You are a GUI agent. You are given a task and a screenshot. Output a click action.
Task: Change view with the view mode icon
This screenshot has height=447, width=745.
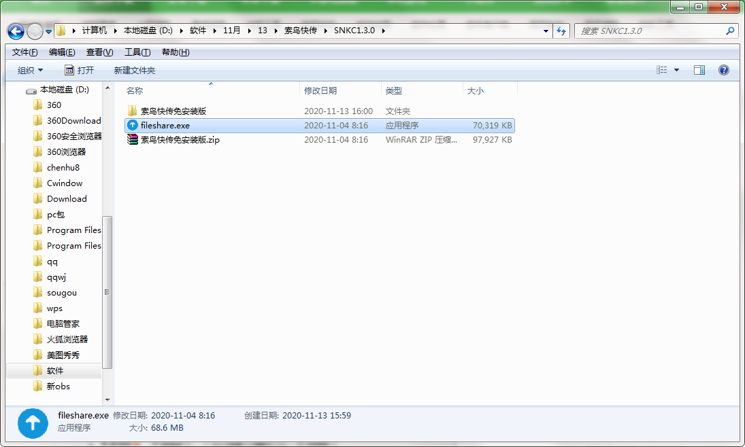[x=661, y=70]
